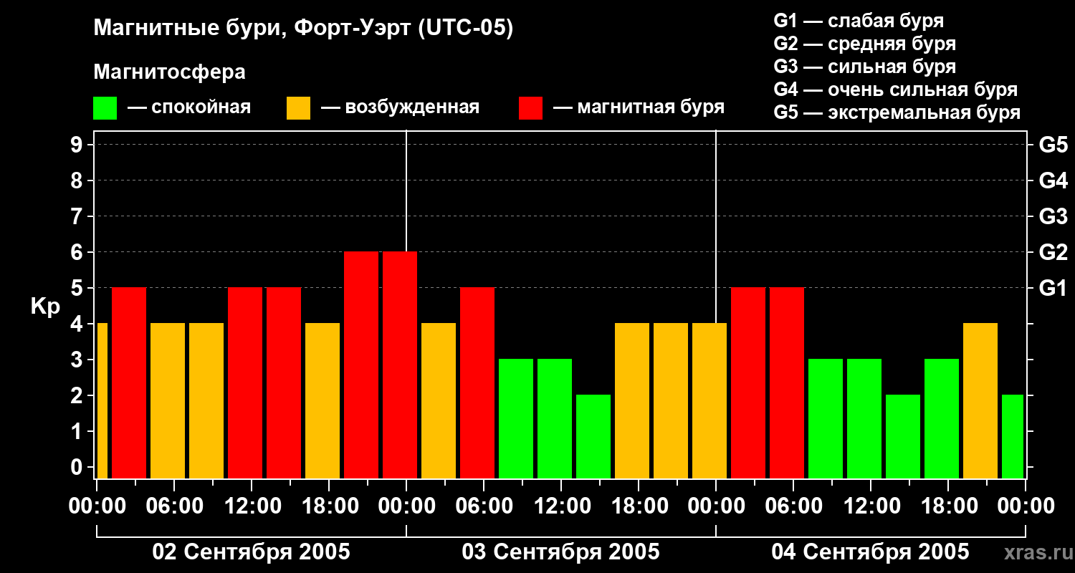Select the green Kp 2 bar on 03 Сентября
Screen dimensions: 1075x573
point(593,437)
